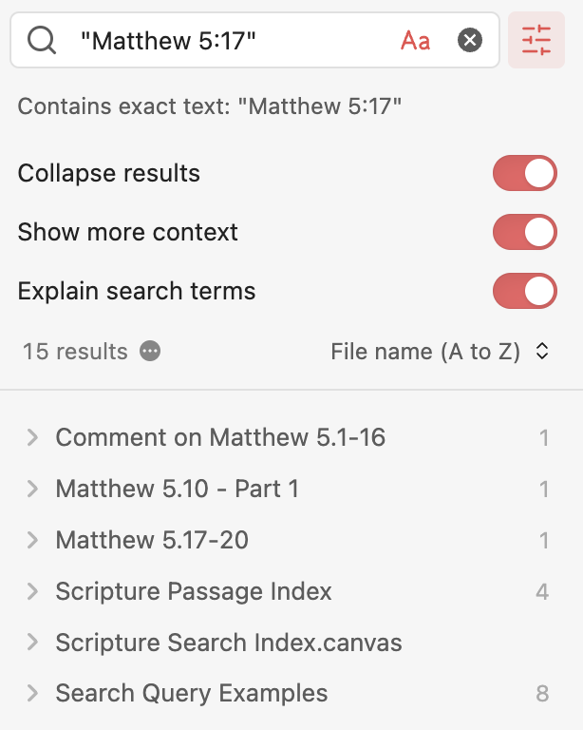583x730 pixels.
Task: Click the 4 match count for Scripture Passage Index
Action: tap(542, 592)
